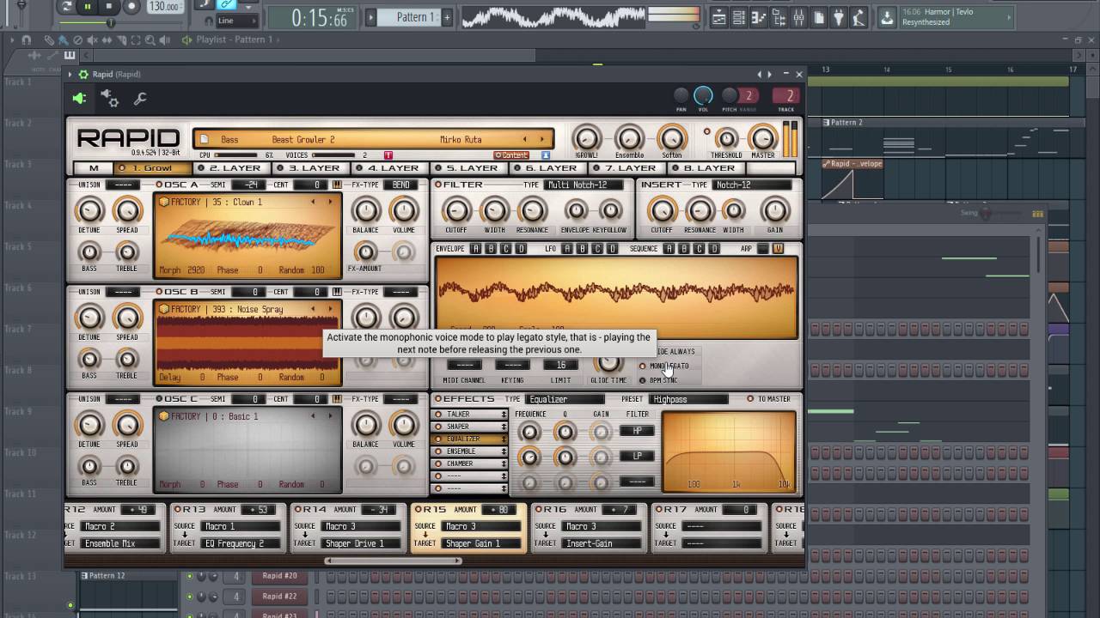
Task: Enable MONO LEGATO option
Action: 643,367
